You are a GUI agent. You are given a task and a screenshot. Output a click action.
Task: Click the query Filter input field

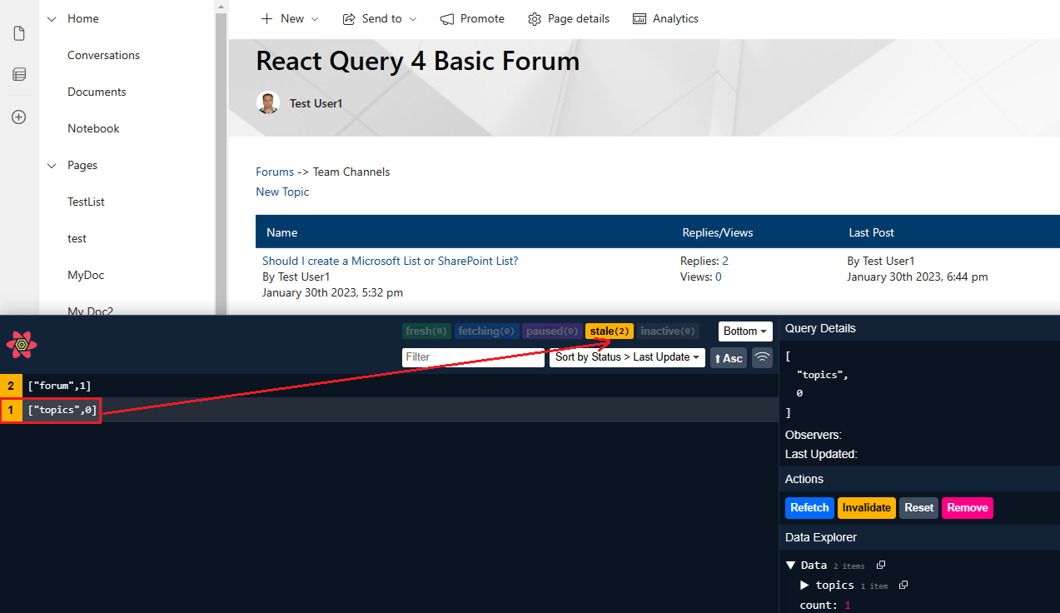tap(472, 357)
